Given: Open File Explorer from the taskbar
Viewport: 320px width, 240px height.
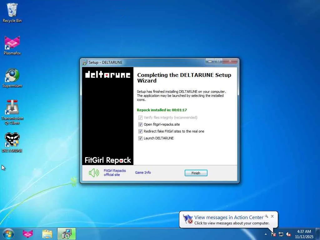Looking at the screenshot, I should (x=47, y=234).
